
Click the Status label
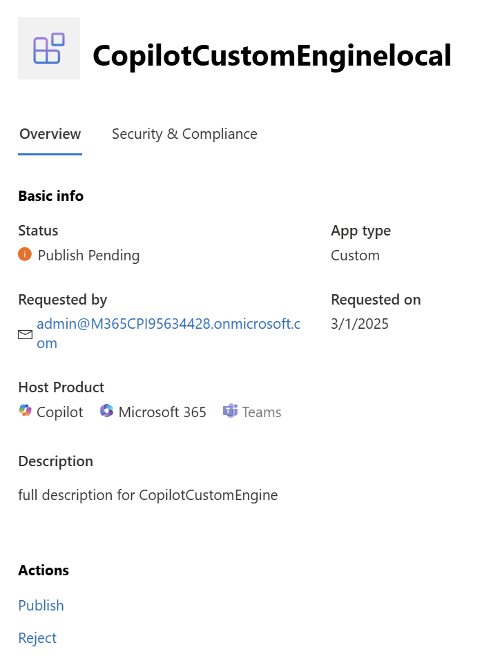38,231
